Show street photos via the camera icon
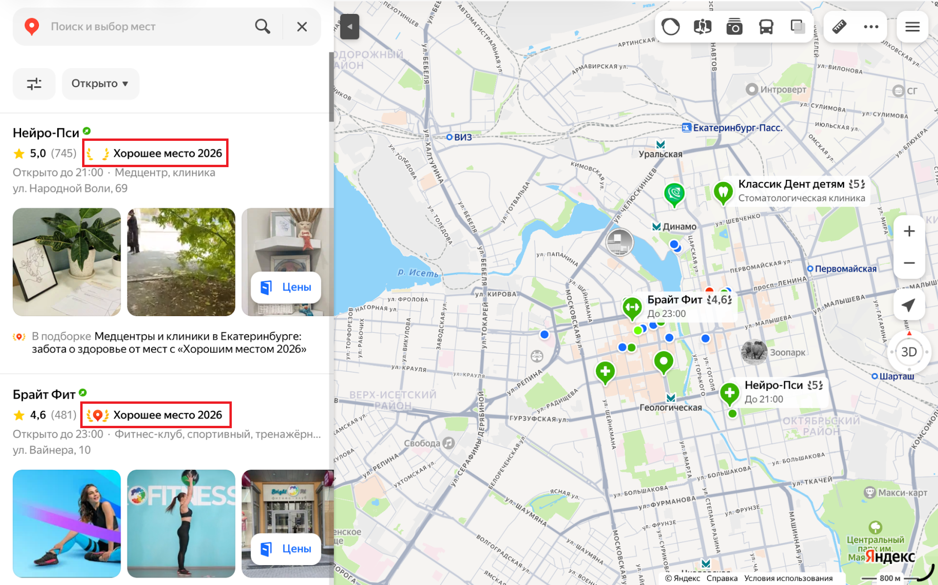The height and width of the screenshot is (585, 938). [x=734, y=27]
